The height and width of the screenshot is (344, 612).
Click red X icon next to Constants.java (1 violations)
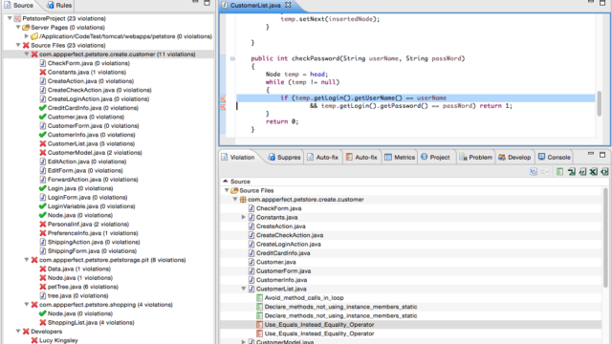point(42,73)
